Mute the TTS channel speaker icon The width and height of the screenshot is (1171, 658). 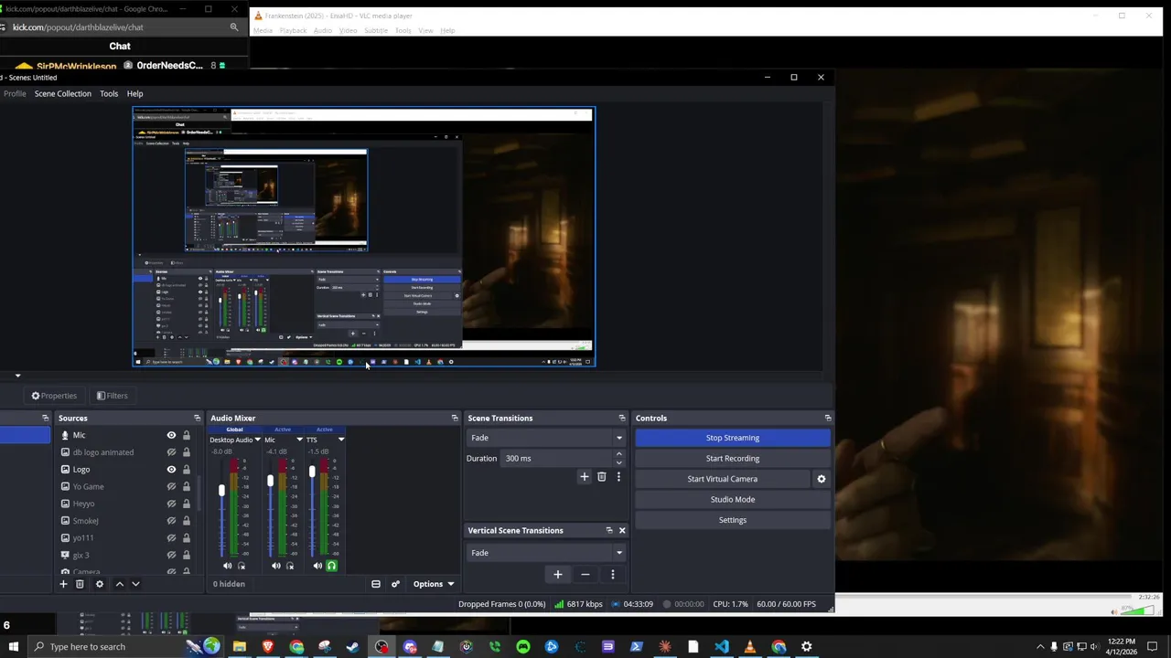317,566
